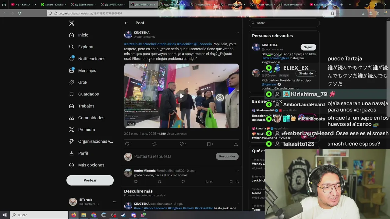The width and height of the screenshot is (390, 219).
Task: Click the #blacklist hashtag
Action: pyautogui.click(x=185, y=44)
